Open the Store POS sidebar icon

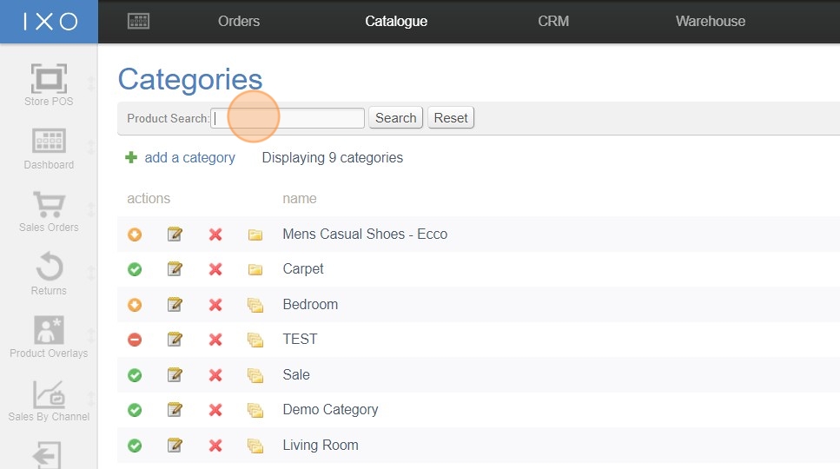click(x=49, y=79)
